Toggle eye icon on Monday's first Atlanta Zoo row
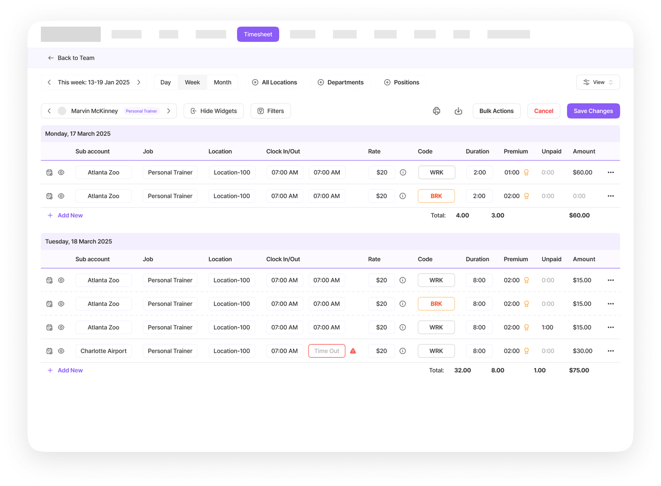661x486 pixels. click(61, 172)
